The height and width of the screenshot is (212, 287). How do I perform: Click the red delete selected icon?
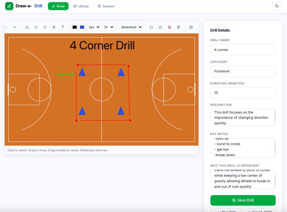tap(170, 27)
